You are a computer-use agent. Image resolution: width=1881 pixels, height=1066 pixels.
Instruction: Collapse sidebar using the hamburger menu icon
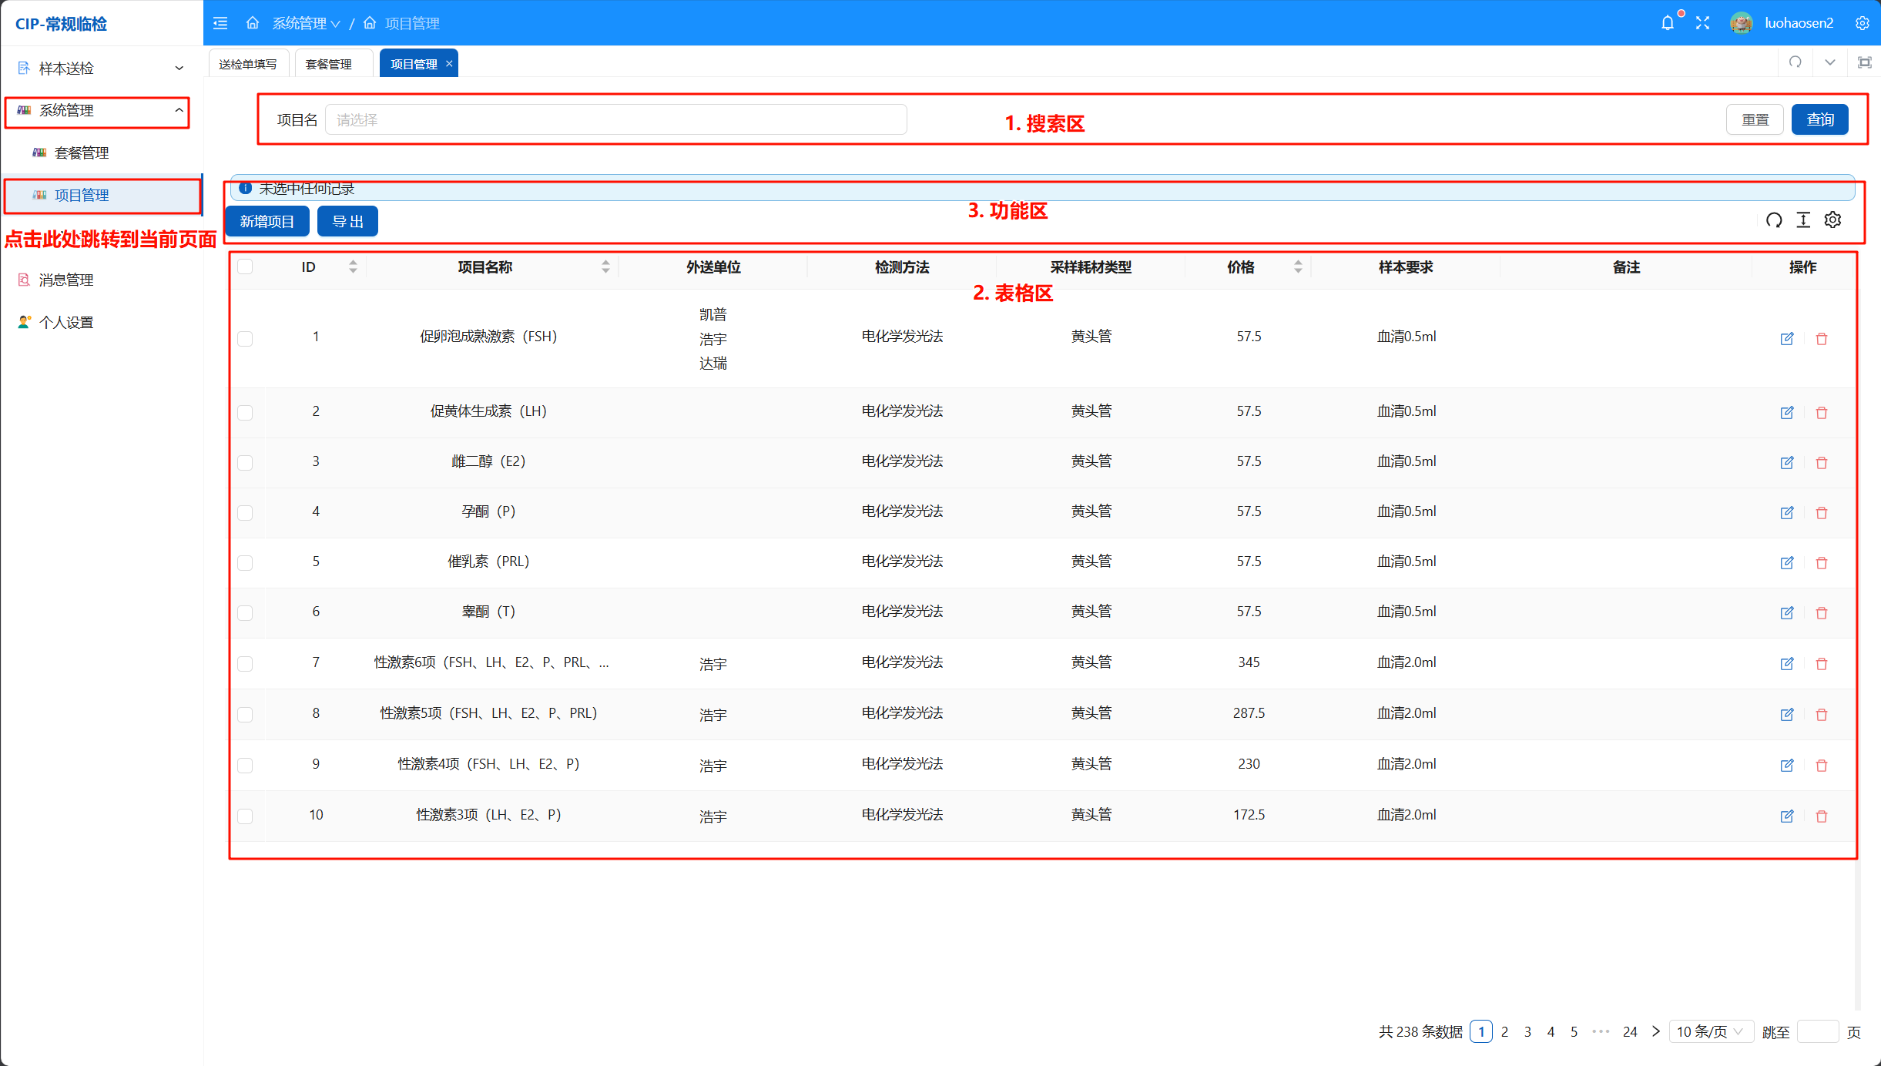220,23
